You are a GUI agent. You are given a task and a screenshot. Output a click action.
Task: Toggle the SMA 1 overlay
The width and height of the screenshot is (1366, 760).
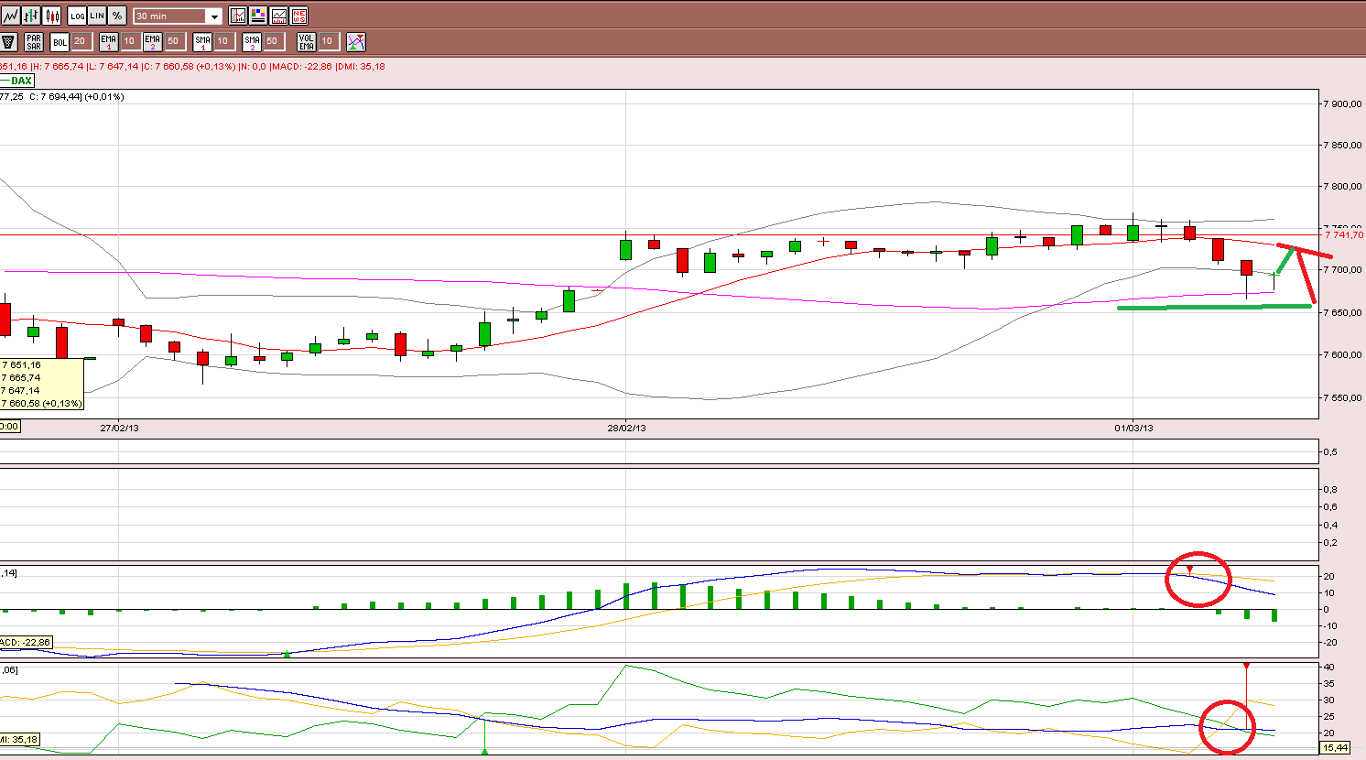203,41
